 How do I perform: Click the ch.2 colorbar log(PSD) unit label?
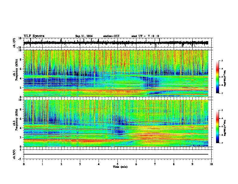point(225,128)
